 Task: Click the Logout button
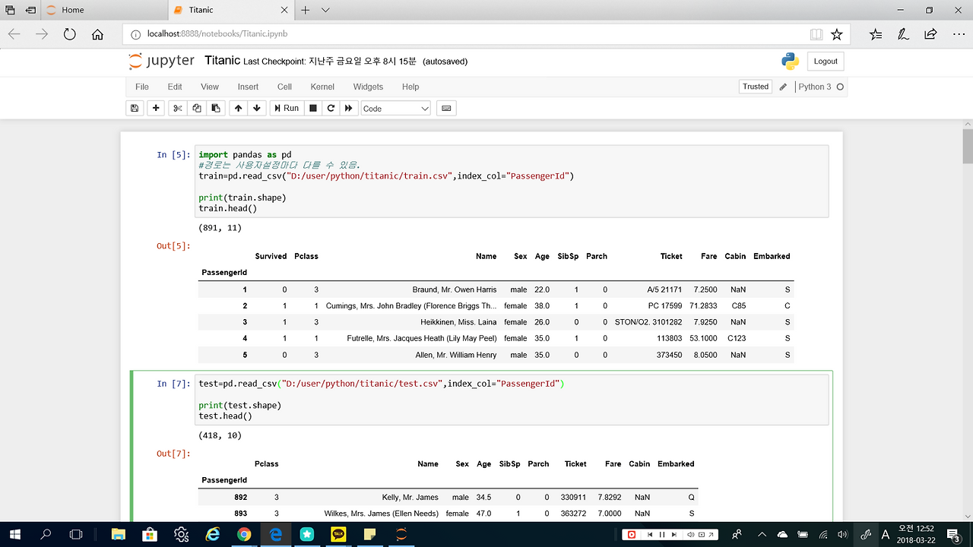pyautogui.click(x=826, y=62)
